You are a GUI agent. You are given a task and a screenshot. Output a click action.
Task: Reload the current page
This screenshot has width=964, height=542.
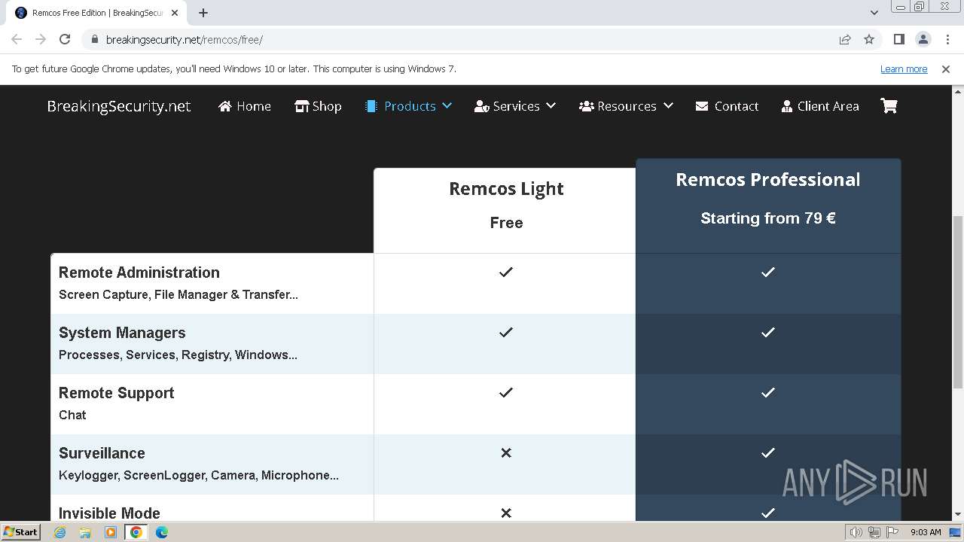coord(65,40)
